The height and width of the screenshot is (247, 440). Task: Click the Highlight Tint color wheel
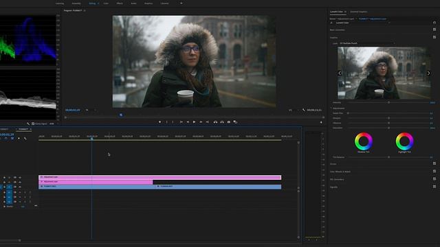pos(405,141)
